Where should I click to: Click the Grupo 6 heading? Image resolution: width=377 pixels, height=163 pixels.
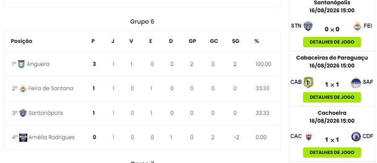[142, 22]
